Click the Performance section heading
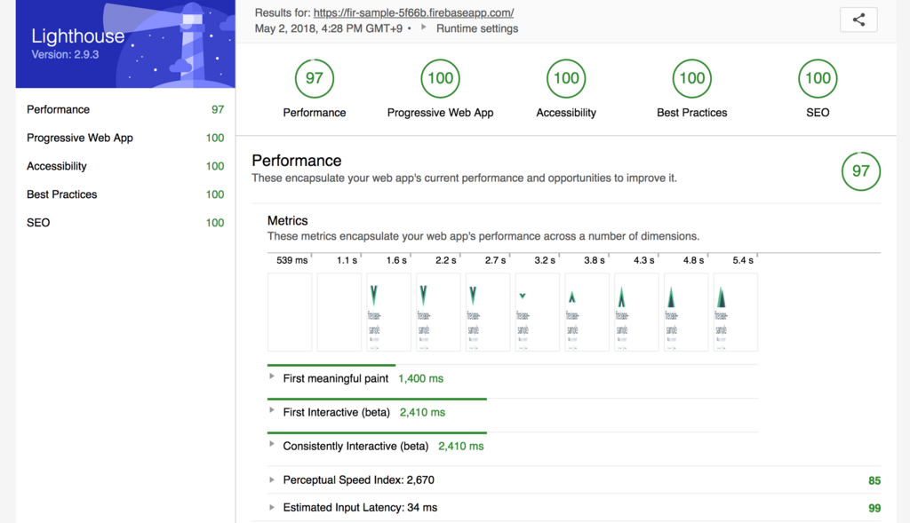 point(297,160)
